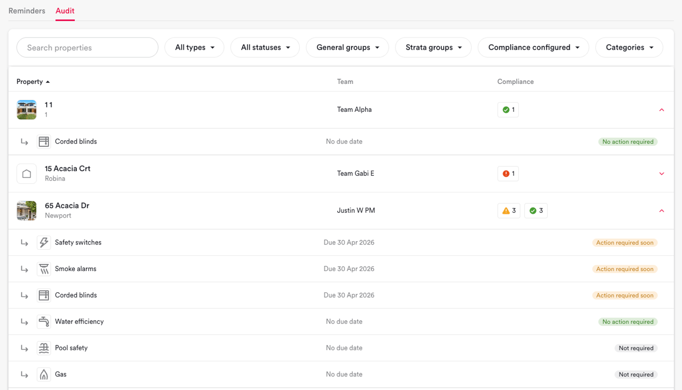
Task: Expand the 15 Acacia Crt row
Action: tap(662, 173)
